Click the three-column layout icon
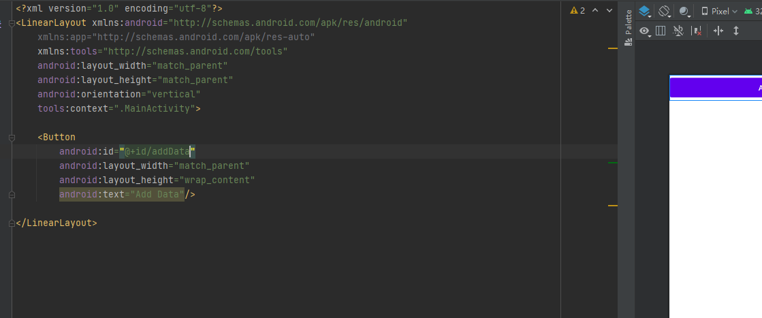Viewport: 762px width, 318px height. point(661,31)
